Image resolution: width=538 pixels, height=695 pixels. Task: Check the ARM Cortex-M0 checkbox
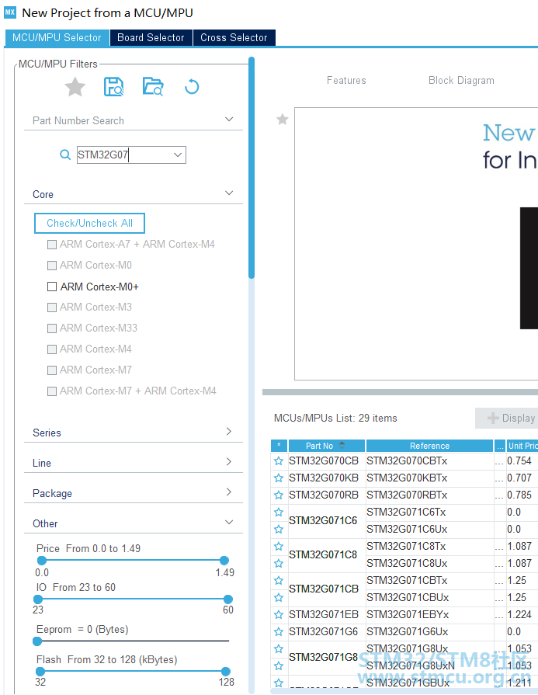(52, 266)
